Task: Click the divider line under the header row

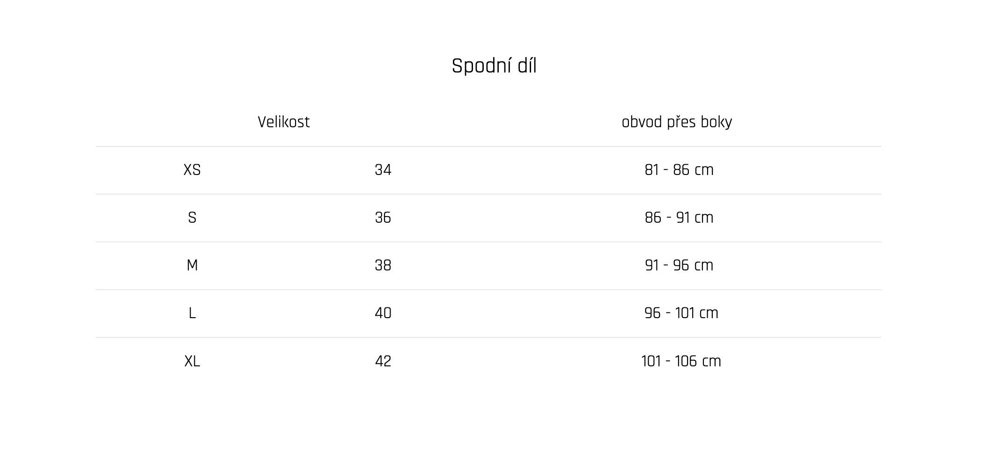Action: [488, 146]
